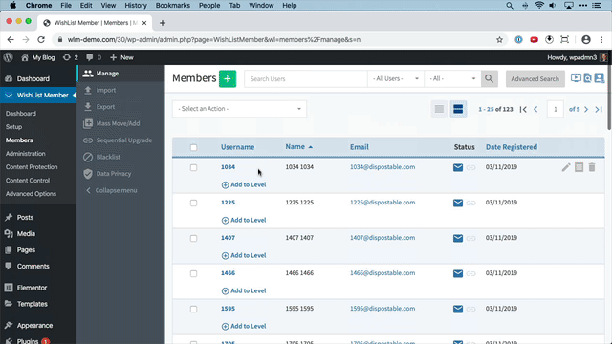Click the magnifier search icon button
Screen dimensions: 612x344
tap(489, 78)
